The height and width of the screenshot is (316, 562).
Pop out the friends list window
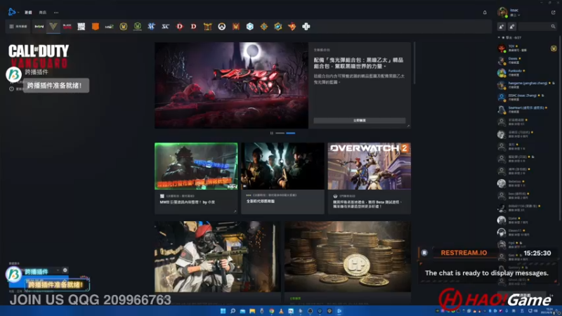click(553, 13)
